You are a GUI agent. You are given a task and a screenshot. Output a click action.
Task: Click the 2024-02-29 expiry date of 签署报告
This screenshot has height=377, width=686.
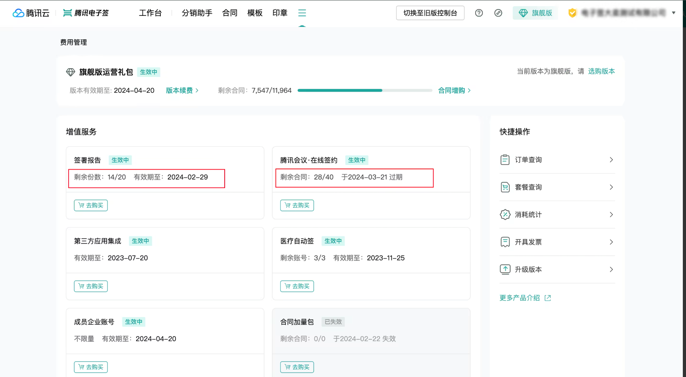pyautogui.click(x=188, y=177)
